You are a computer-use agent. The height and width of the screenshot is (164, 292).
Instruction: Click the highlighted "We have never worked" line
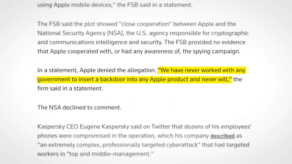[201, 70]
